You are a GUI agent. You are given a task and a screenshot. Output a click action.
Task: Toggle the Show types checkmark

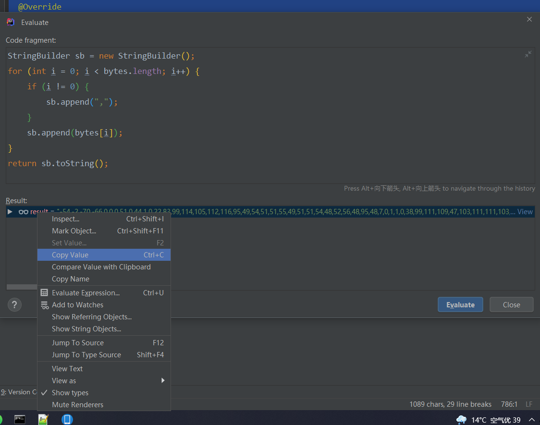coord(44,392)
